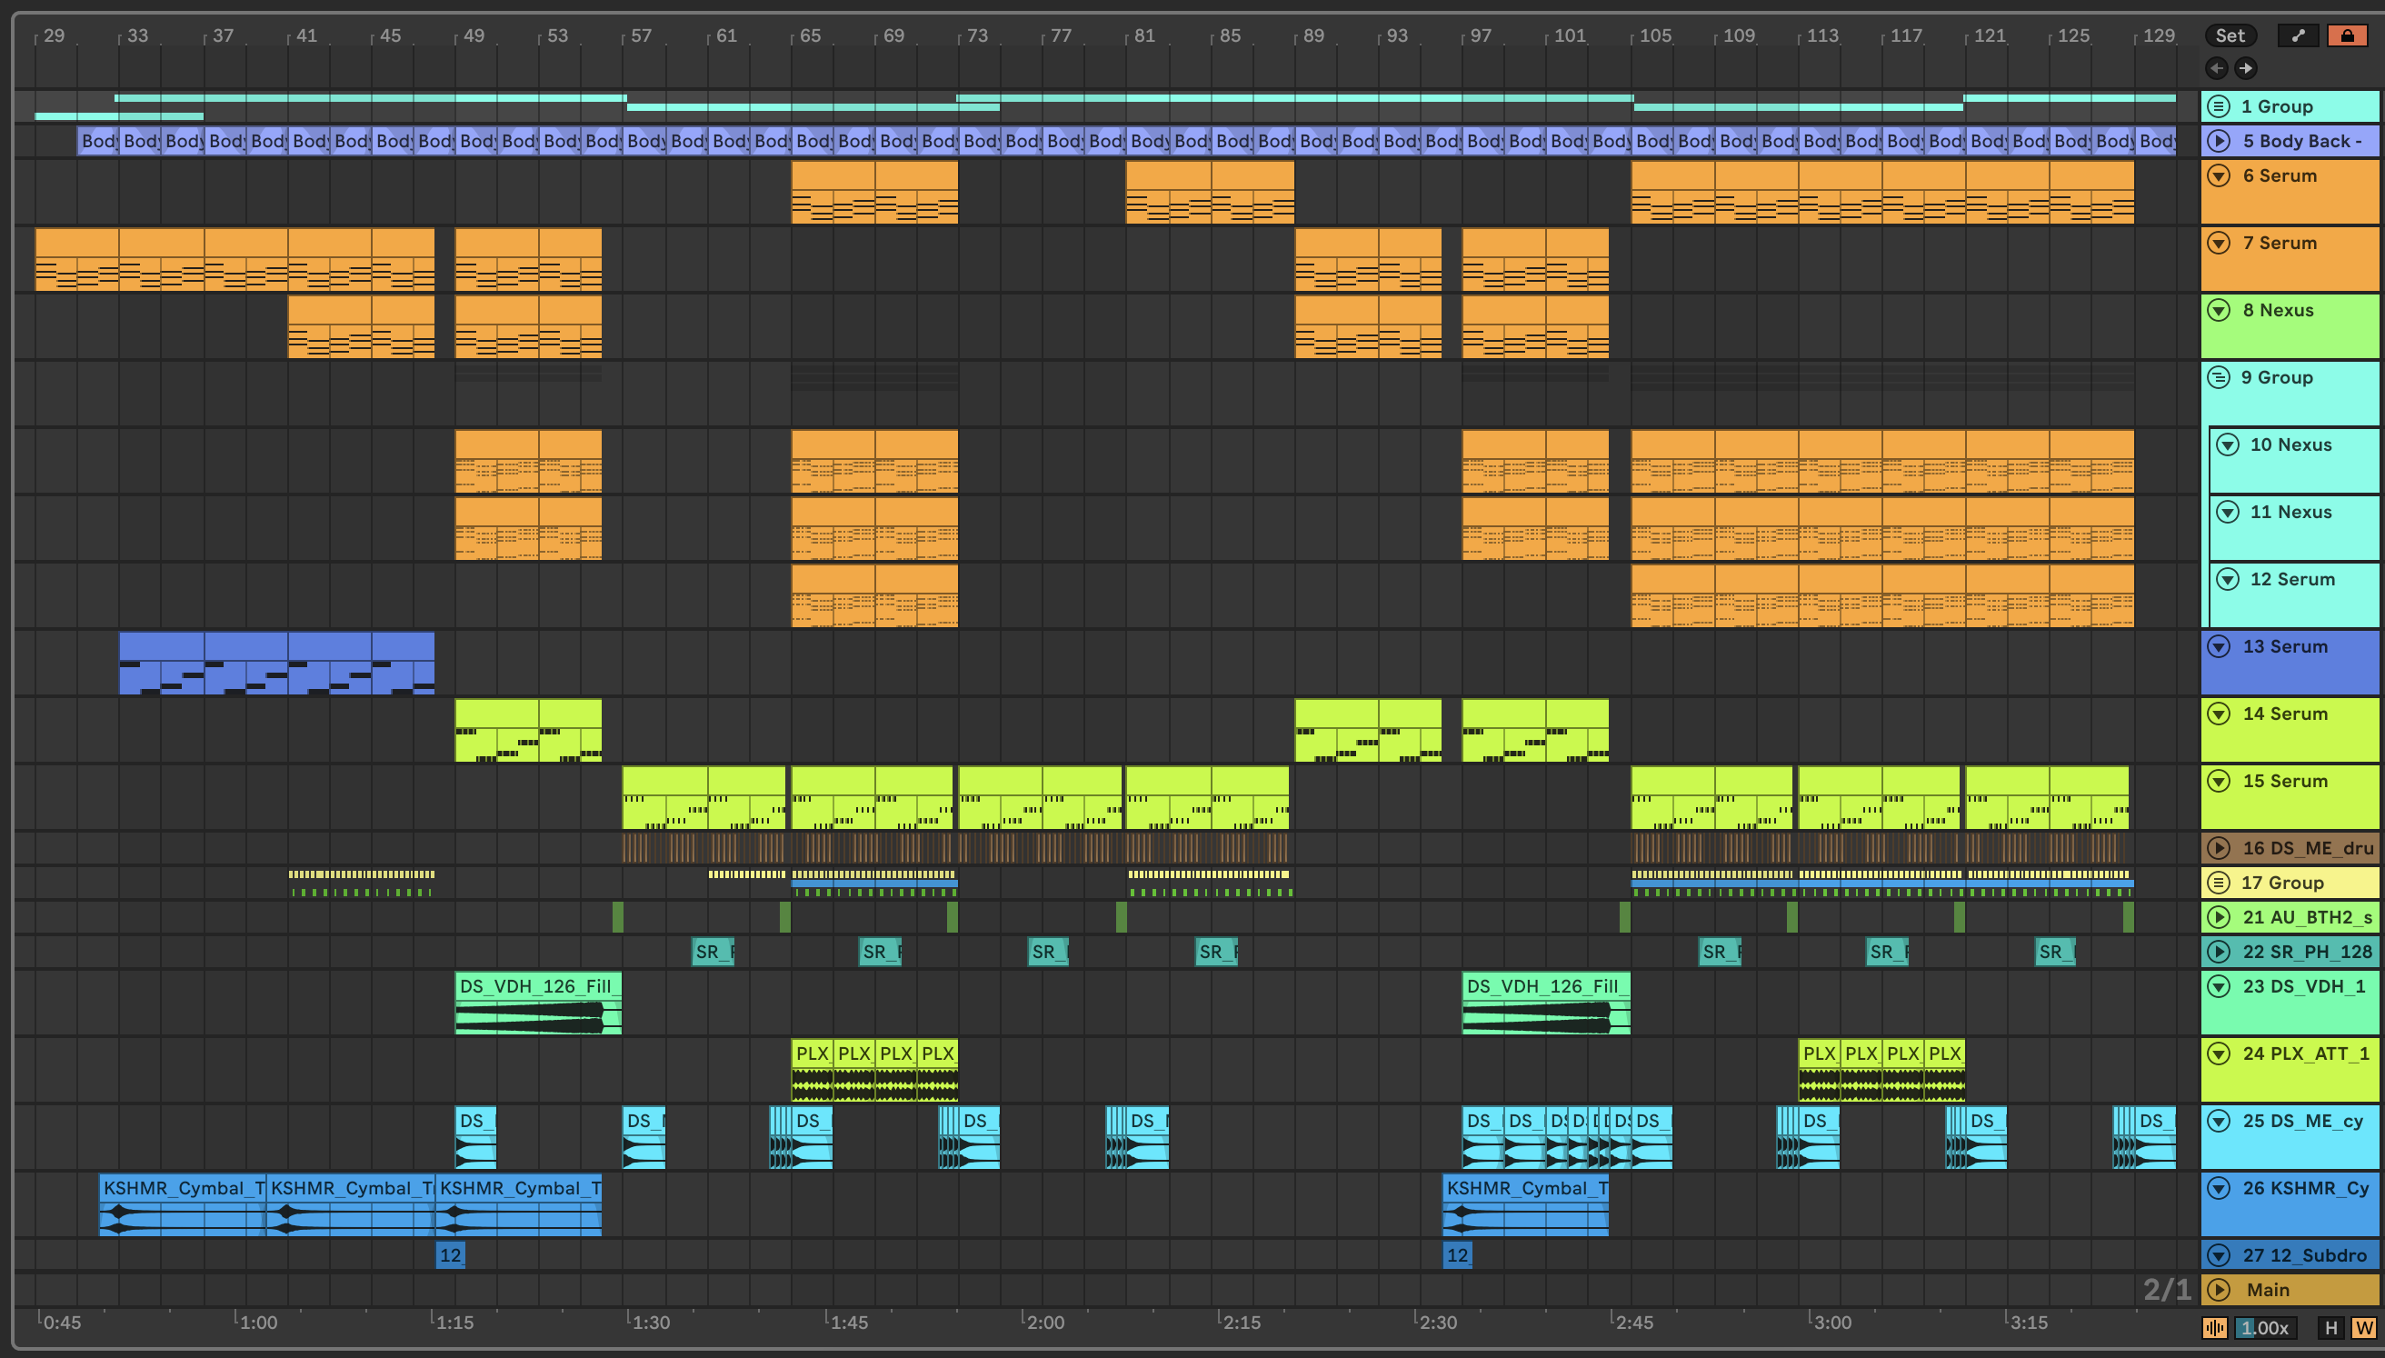Image resolution: width=2385 pixels, height=1358 pixels.
Task: Toggle the lock envelopes icon
Action: (x=2347, y=35)
